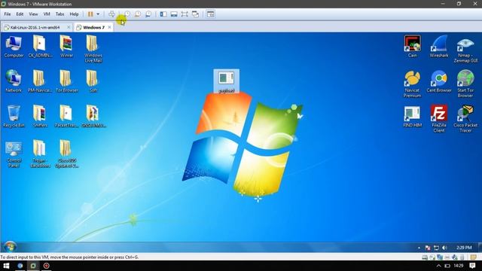This screenshot has height=271, width=482.
Task: Close the Windows 7 VM tab
Action: 109,27
